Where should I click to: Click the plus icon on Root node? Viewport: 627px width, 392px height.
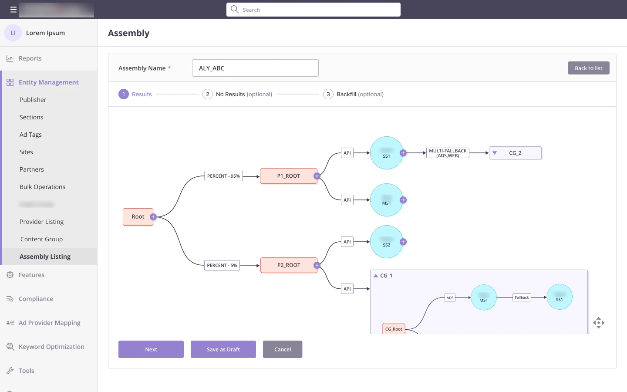coord(153,217)
